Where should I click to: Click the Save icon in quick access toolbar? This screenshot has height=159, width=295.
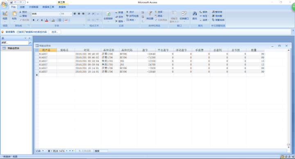pos(11,2)
